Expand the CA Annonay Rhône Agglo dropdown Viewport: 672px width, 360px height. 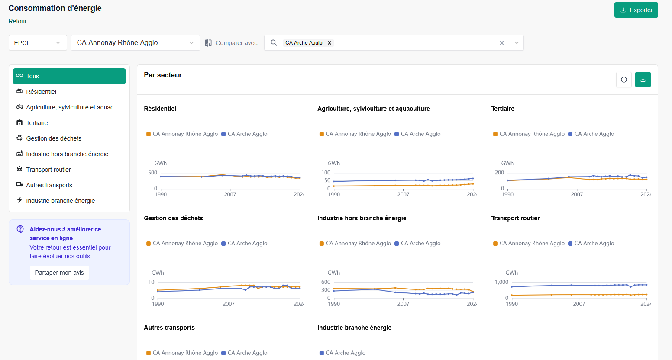136,43
